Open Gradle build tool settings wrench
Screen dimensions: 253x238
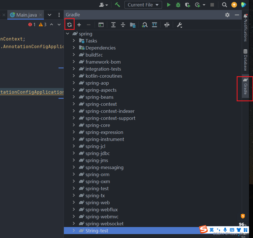[x=180, y=25]
